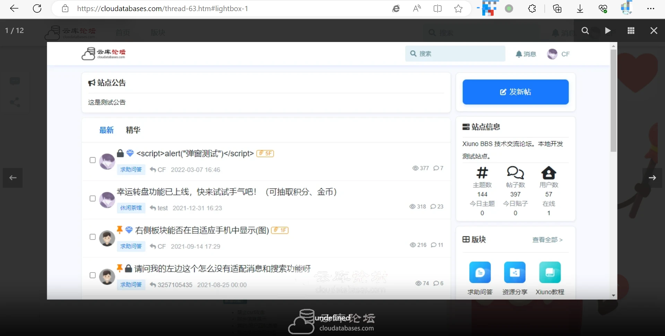
Task: Switch to the 最新 tab
Action: 106,130
